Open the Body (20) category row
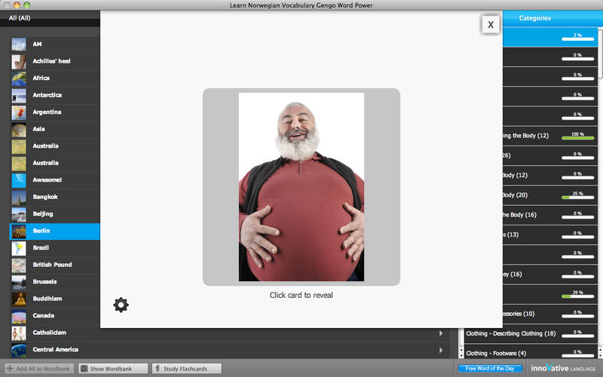The height and width of the screenshot is (377, 603). point(550,195)
